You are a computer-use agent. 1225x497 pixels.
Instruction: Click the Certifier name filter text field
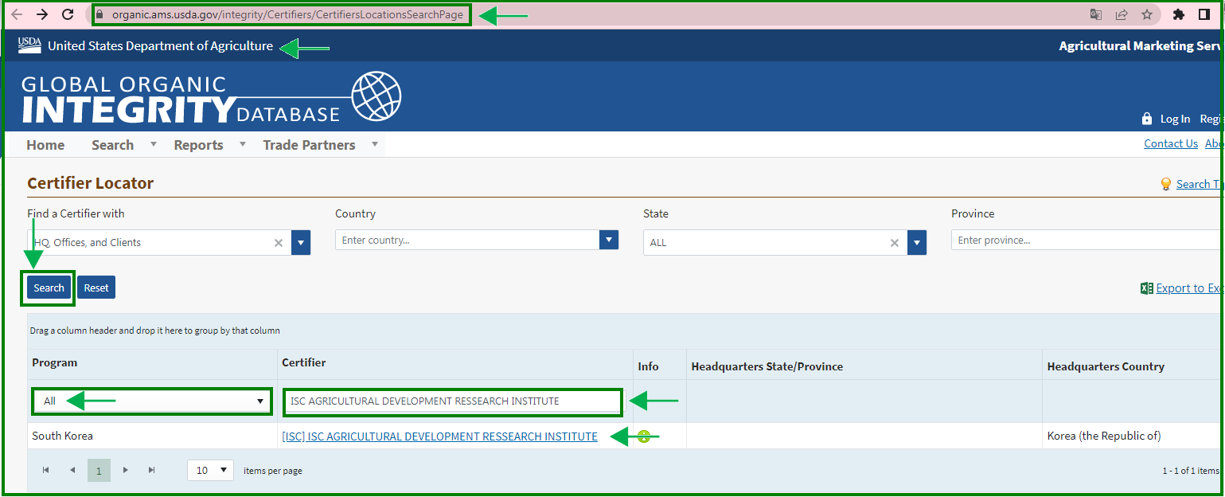tap(452, 401)
